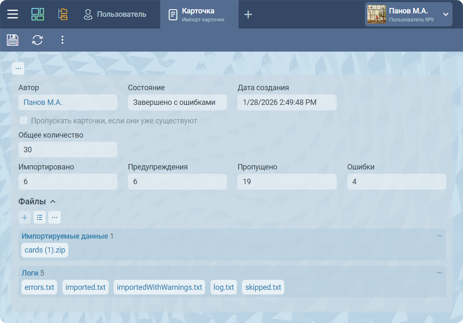The height and width of the screenshot is (323, 463).
Task: Open the cards (1).zip file
Action: tap(45, 250)
